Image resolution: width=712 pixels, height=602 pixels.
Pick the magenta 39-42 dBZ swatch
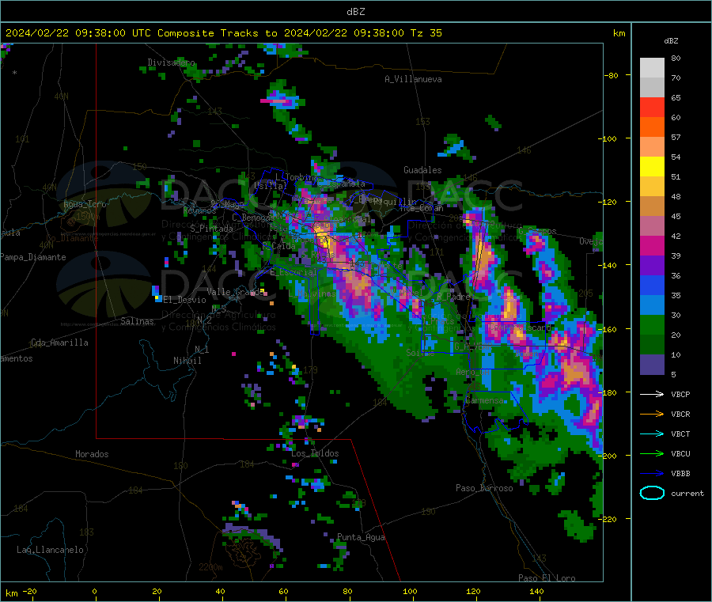click(652, 245)
